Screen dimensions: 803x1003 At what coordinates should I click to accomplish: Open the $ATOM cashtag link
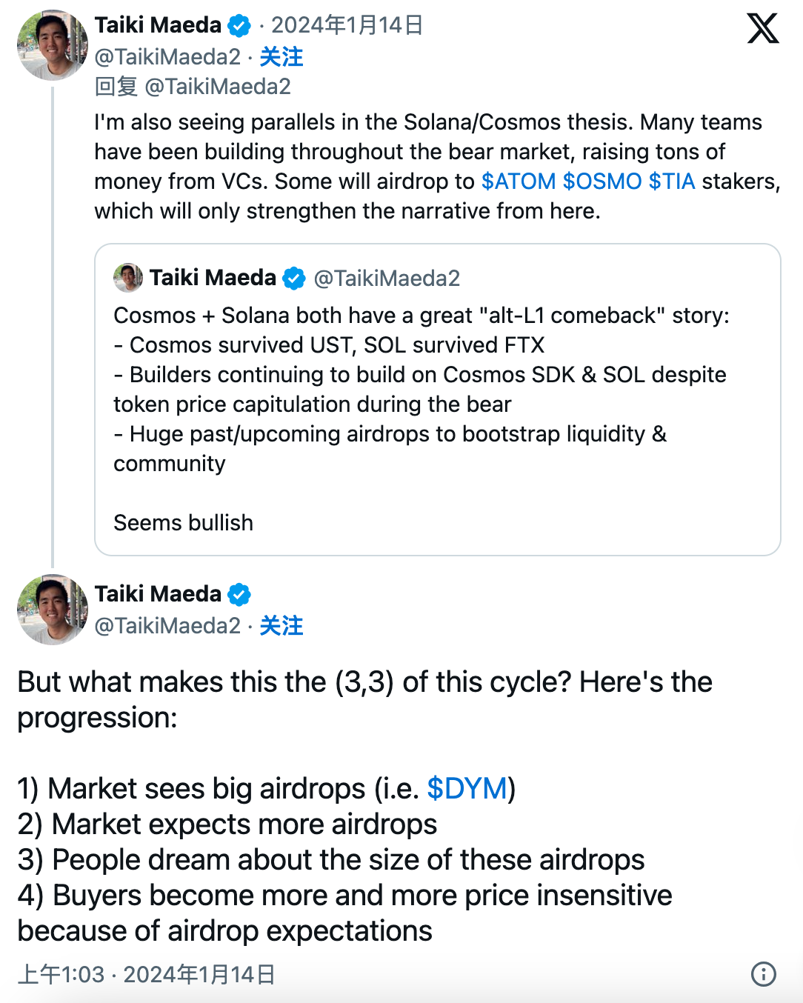519,181
